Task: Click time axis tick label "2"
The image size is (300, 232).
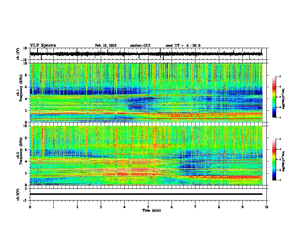Action: (77, 207)
